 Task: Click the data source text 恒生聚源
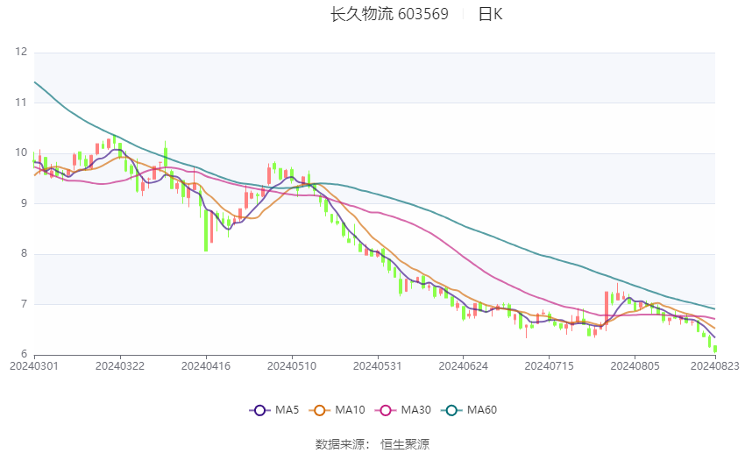coord(405,444)
